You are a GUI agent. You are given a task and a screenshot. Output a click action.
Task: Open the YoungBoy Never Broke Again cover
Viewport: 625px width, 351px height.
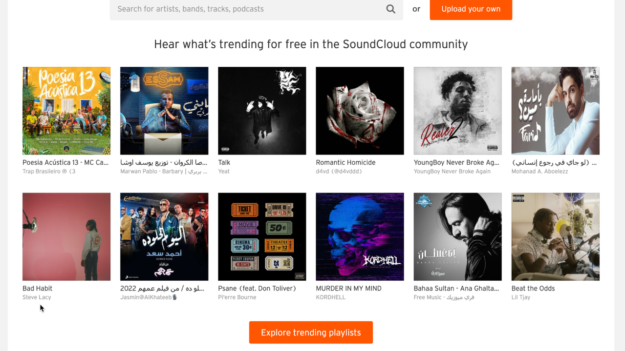[x=457, y=111]
